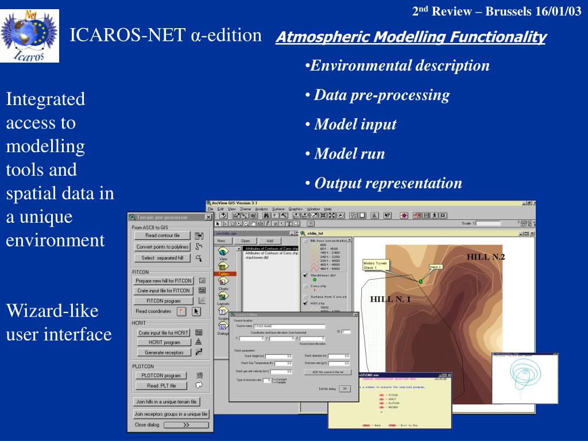Click the Select separated hill cursor icon
This screenshot has height=441, width=588.
199,258
